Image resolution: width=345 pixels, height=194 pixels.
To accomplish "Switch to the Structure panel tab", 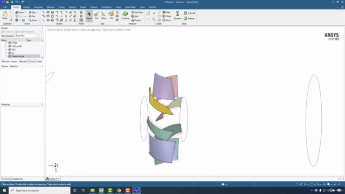I will click(6, 61).
